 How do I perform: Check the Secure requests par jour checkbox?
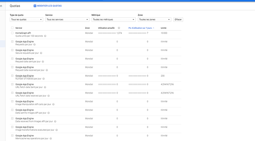(x=12, y=50)
